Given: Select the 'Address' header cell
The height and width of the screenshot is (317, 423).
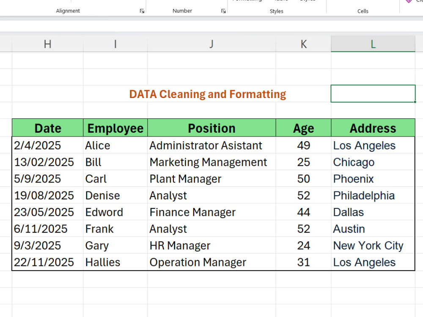Looking at the screenshot, I should (x=373, y=128).
